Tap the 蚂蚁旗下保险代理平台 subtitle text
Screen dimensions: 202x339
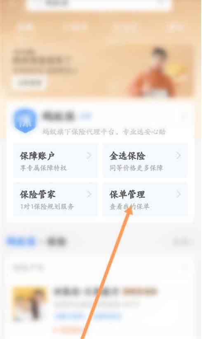point(104,131)
